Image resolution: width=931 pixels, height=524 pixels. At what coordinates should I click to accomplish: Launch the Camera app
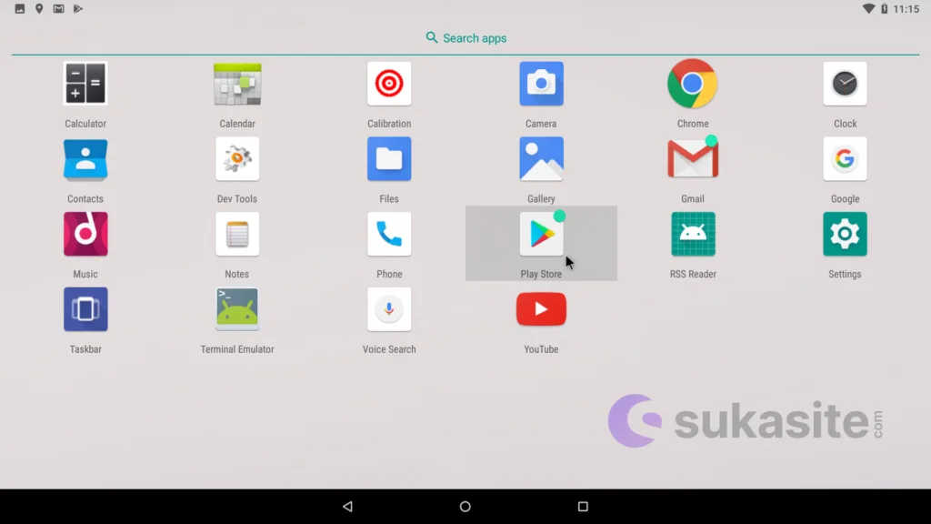pyautogui.click(x=541, y=84)
